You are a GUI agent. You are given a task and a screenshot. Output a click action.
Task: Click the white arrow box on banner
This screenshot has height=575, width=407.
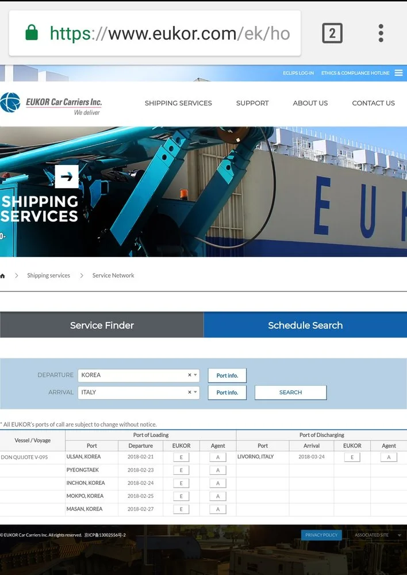[67, 177]
